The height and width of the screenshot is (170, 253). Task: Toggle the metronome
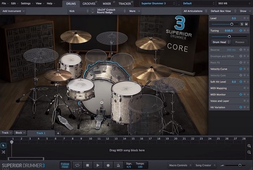click(118, 165)
